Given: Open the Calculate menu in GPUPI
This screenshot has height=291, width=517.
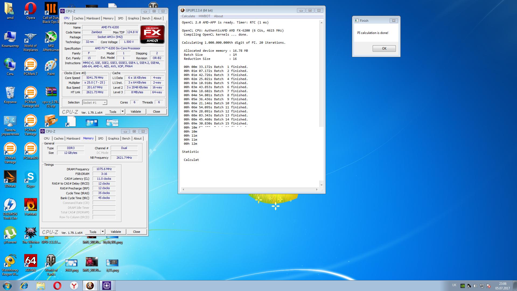Looking at the screenshot, I should [x=188, y=16].
